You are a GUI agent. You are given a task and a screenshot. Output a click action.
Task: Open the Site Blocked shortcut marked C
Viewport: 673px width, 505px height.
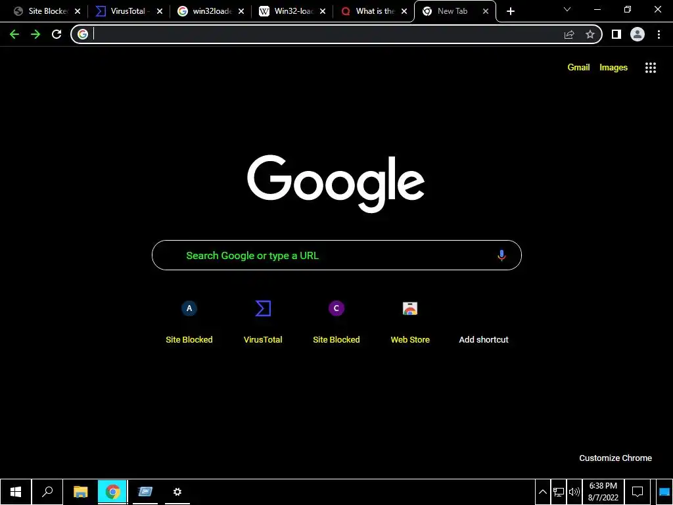336,322
